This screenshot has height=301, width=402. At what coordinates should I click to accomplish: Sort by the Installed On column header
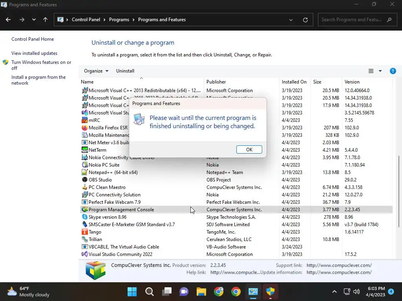pyautogui.click(x=294, y=82)
